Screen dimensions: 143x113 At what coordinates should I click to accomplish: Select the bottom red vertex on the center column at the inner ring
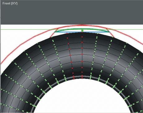82,77
